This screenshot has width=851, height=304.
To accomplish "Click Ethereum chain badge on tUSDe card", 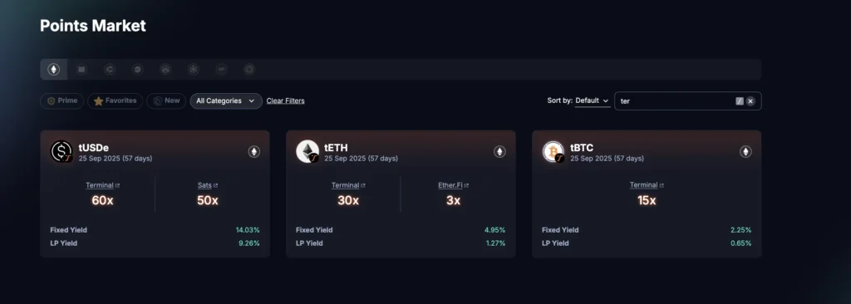I will coord(254,152).
